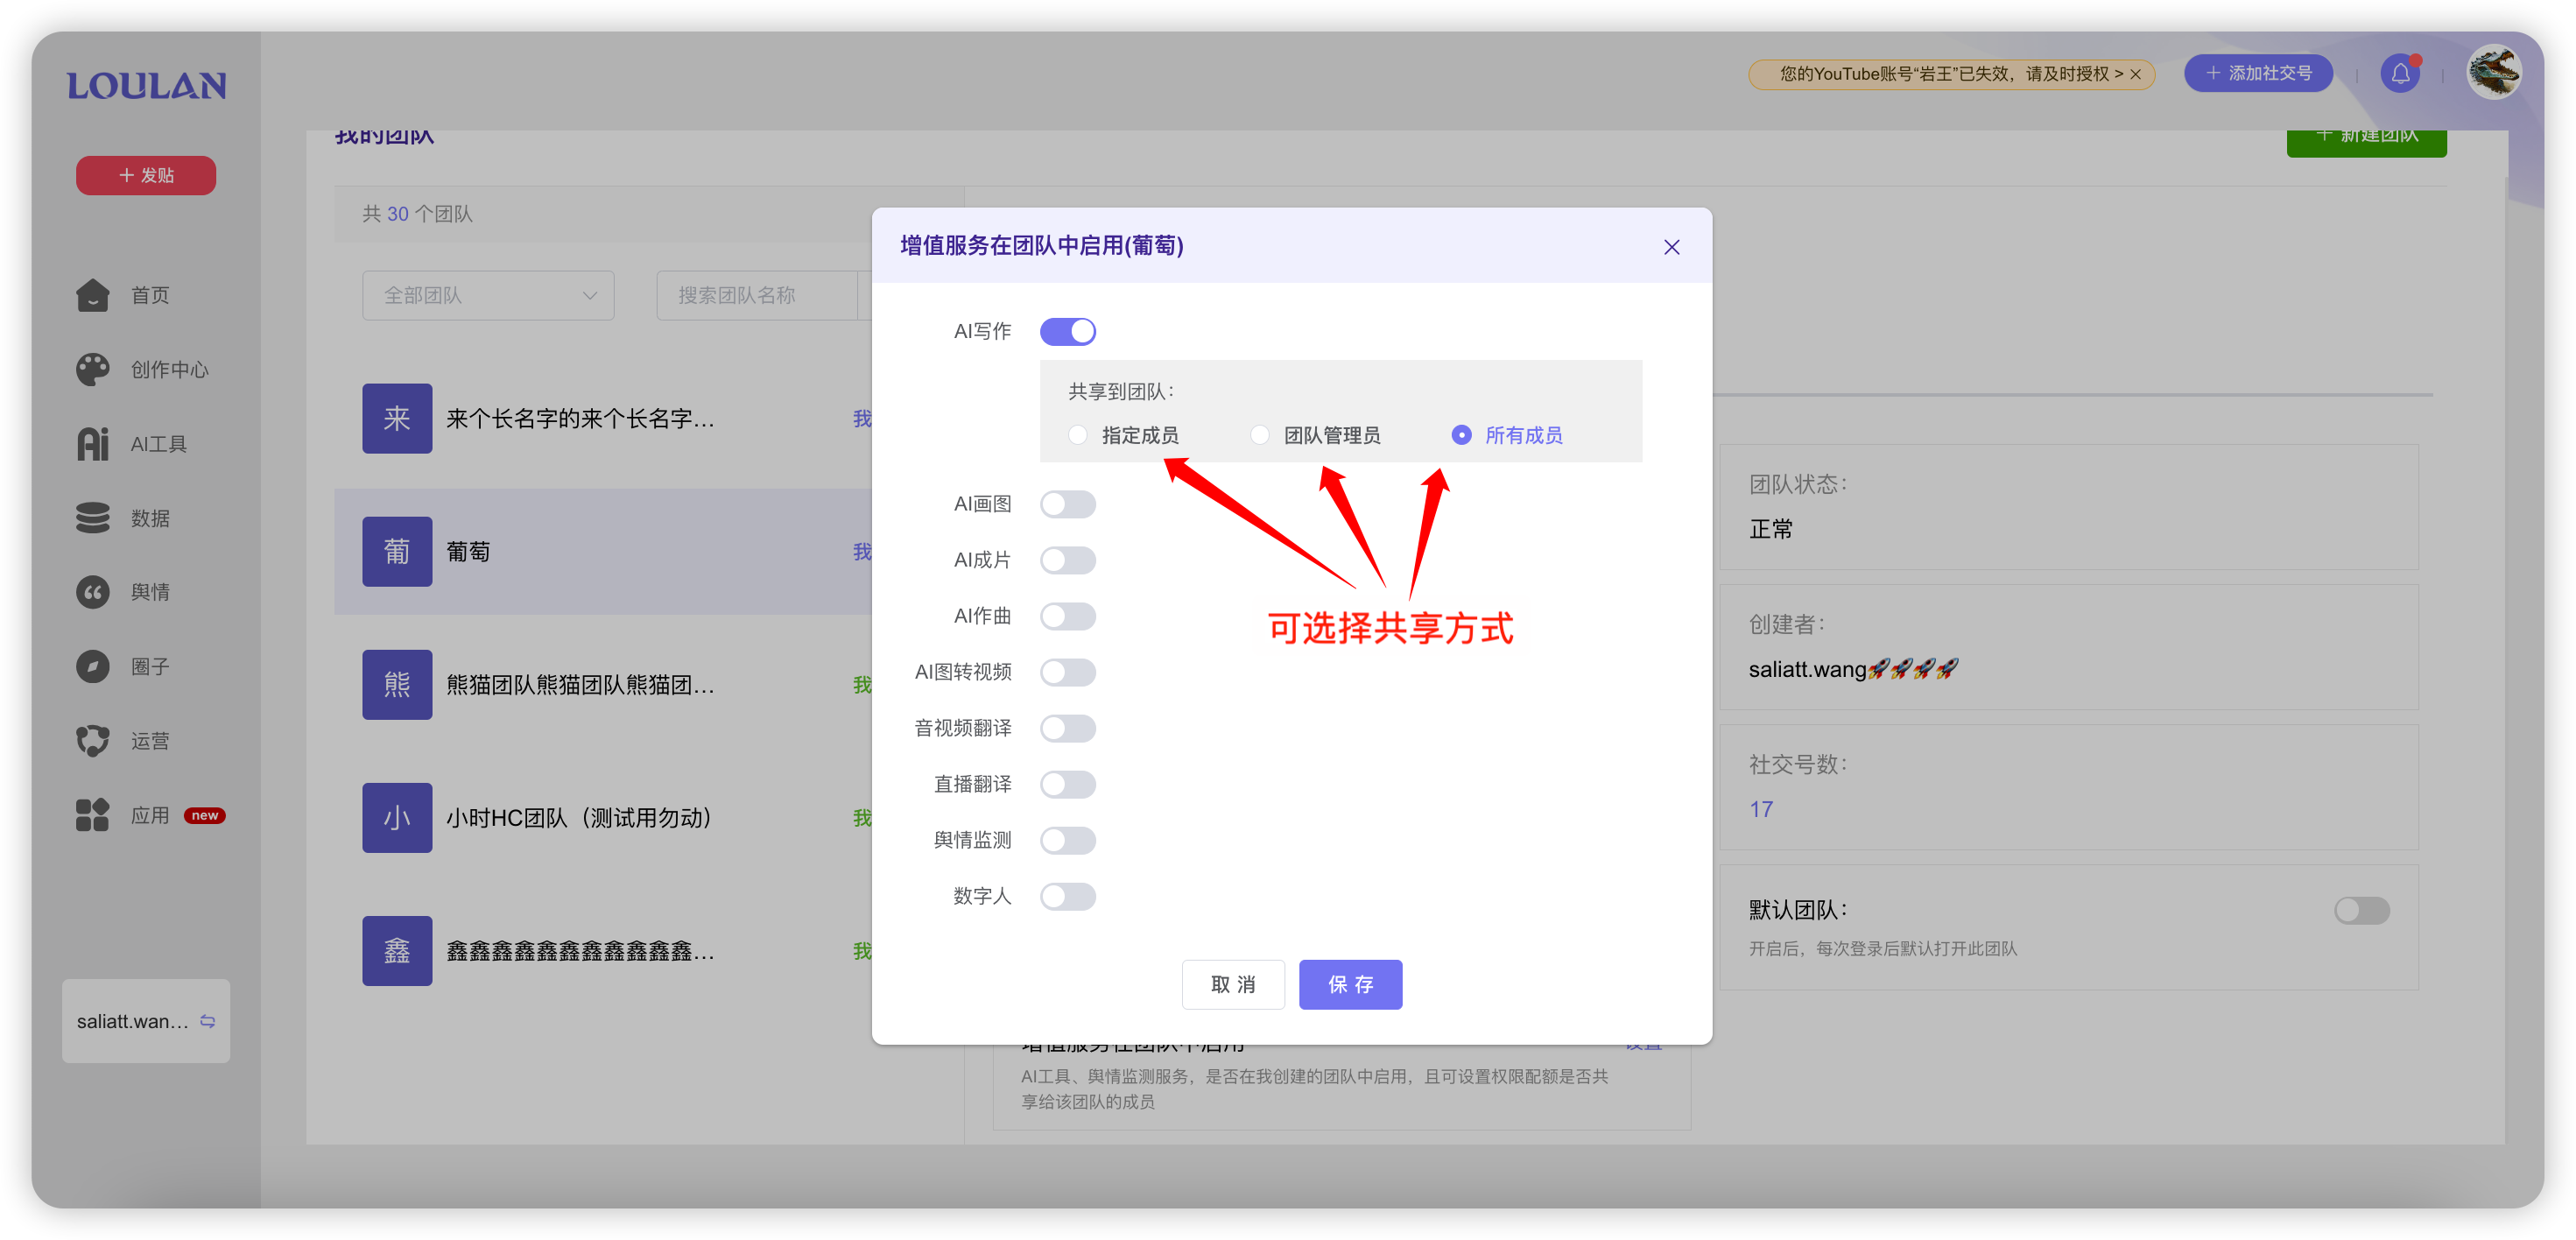Click the 取消 button
Image resolution: width=2576 pixels, height=1240 pixels.
pos(1232,984)
